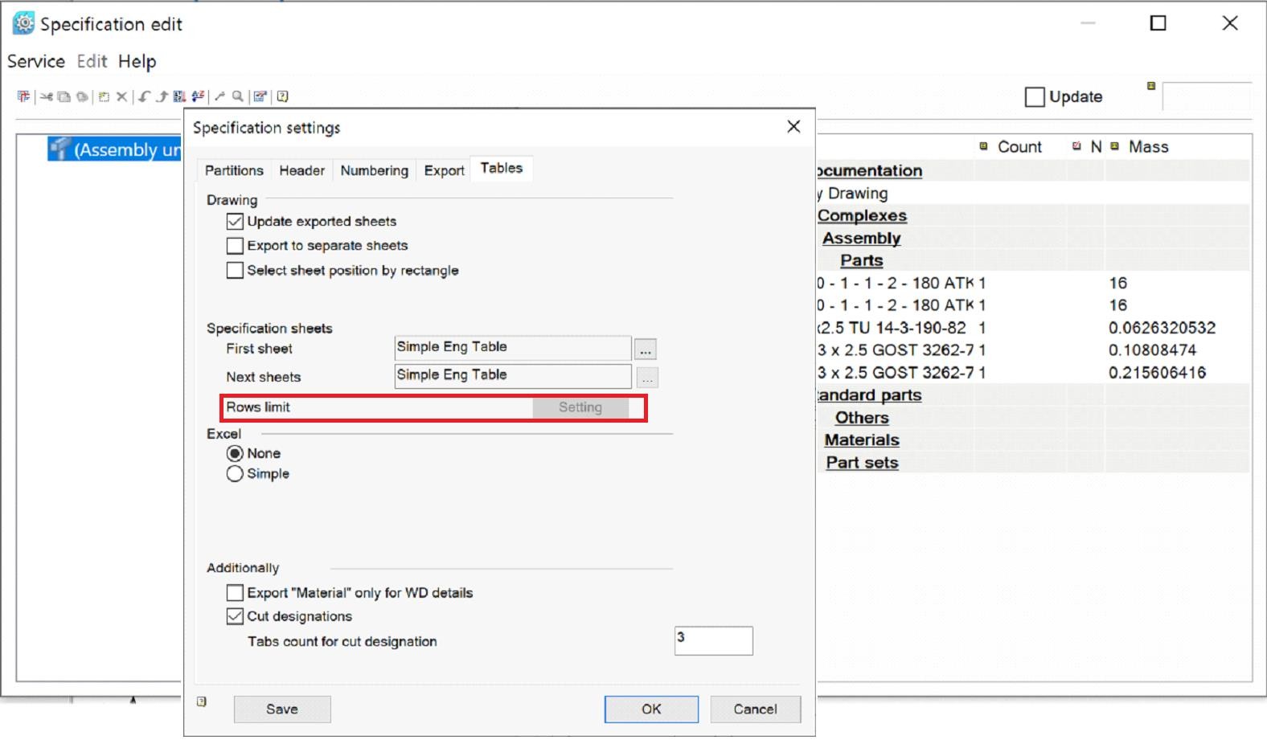Click Tabs count for cut designation field
The image size is (1267, 740).
(713, 641)
